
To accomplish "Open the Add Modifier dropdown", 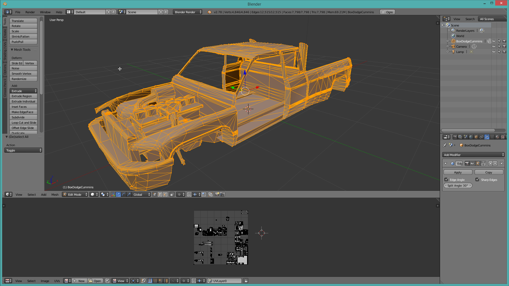I will click(473, 155).
